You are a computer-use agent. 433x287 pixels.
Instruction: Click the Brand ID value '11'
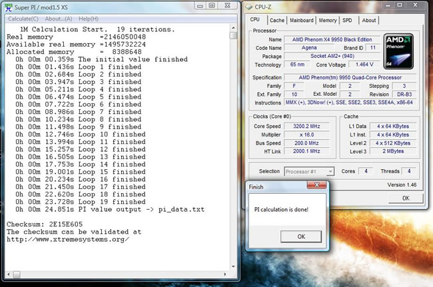pyautogui.click(x=373, y=48)
